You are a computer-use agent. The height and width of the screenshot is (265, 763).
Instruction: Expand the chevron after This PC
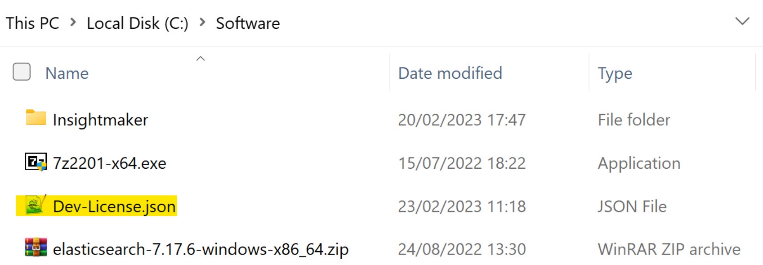click(73, 22)
